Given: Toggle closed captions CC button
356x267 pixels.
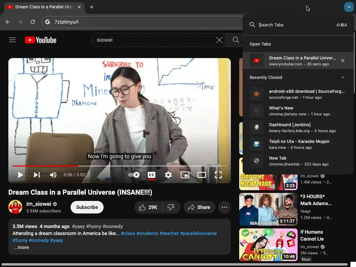Looking at the screenshot, I should click(x=152, y=175).
